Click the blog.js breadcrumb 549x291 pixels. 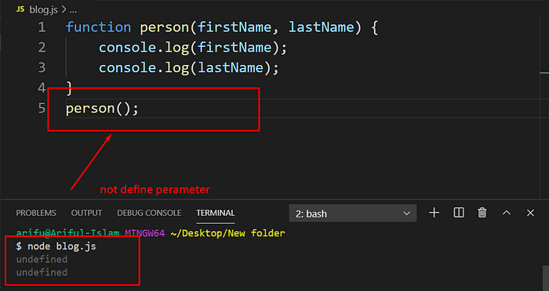click(x=43, y=9)
